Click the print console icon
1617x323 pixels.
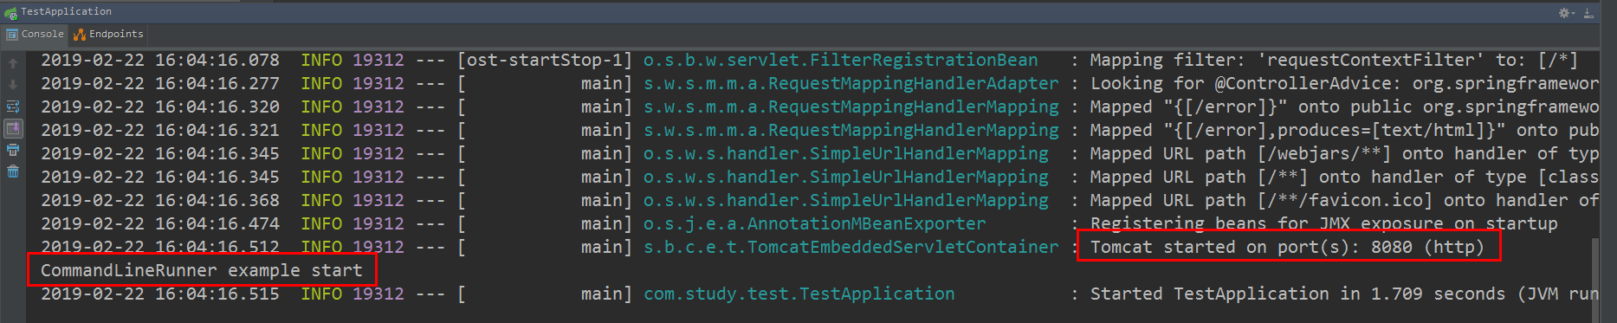[x=13, y=150]
